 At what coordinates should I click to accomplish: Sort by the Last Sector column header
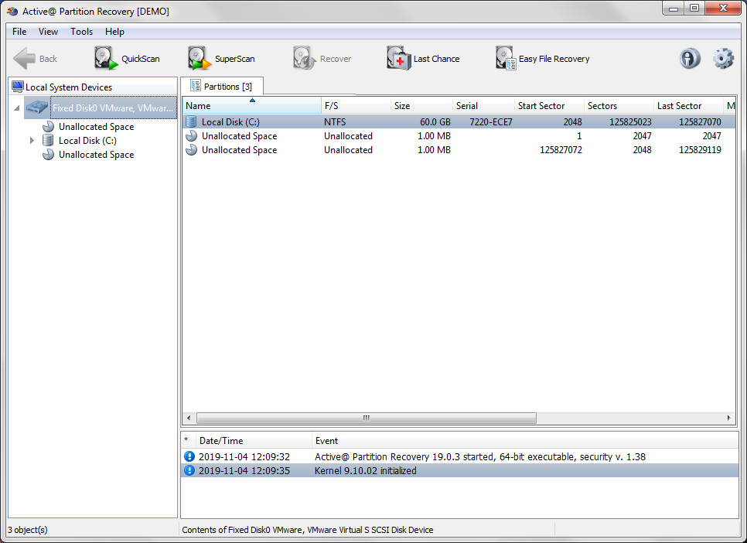pyautogui.click(x=688, y=106)
